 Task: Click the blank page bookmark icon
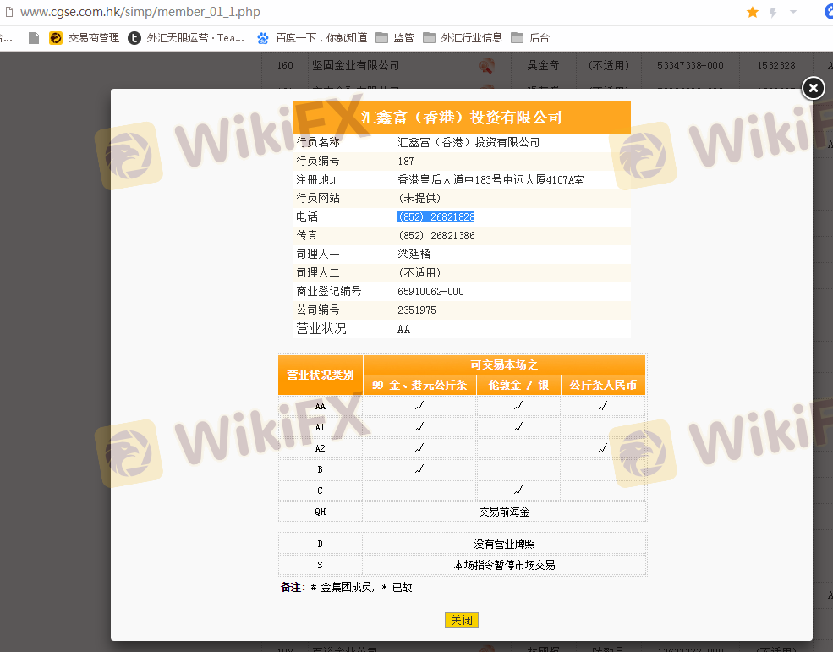[x=34, y=38]
